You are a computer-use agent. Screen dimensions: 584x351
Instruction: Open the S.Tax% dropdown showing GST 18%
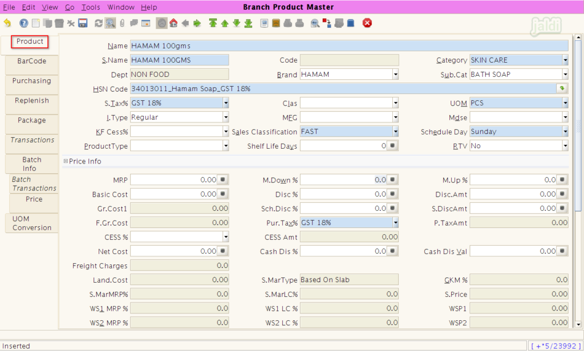tap(226, 103)
